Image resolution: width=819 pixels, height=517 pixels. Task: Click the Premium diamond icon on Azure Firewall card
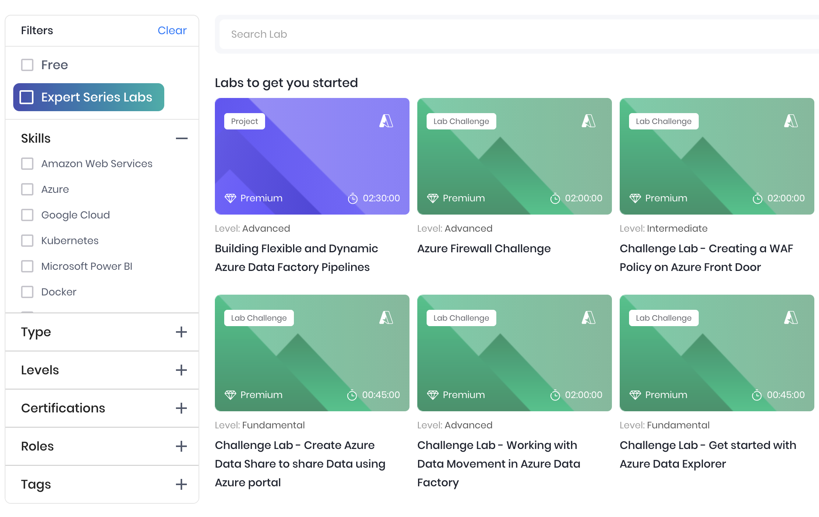click(433, 198)
